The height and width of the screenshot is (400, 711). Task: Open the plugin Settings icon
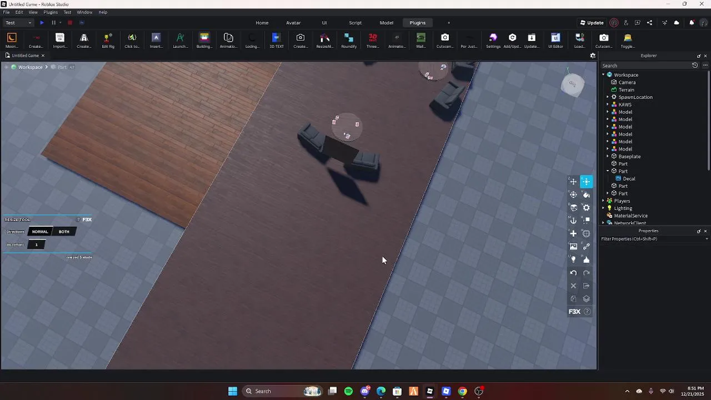(493, 41)
